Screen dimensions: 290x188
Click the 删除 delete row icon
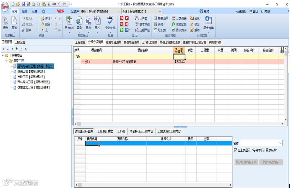click(x=26, y=30)
